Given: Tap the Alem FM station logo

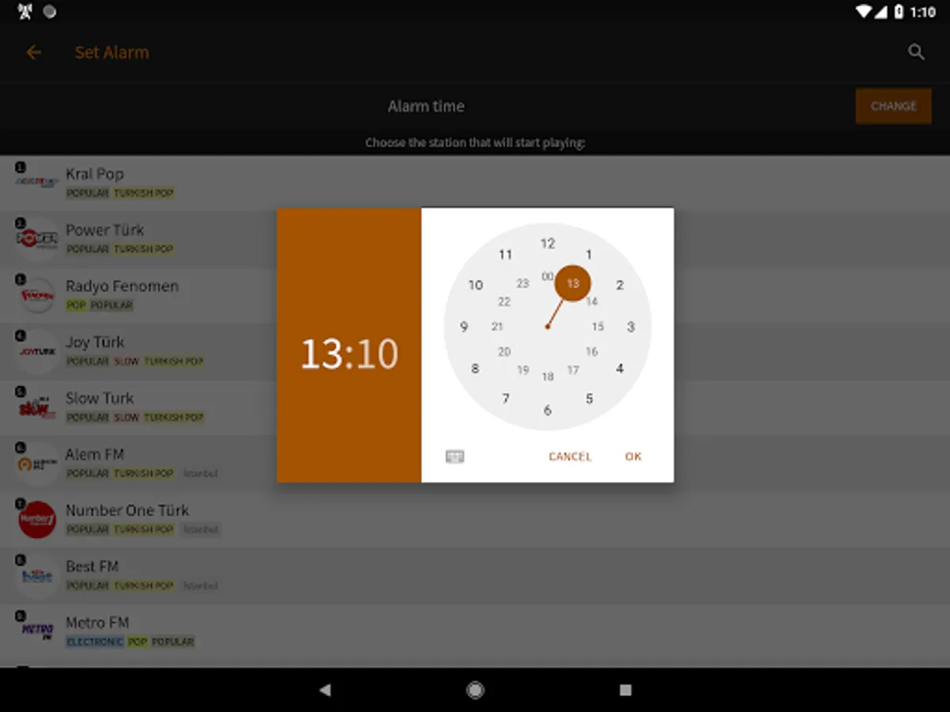Looking at the screenshot, I should coord(36,463).
